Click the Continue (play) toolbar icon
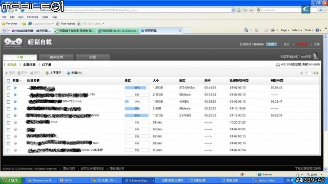This screenshot has width=328, height=184. [7, 73]
